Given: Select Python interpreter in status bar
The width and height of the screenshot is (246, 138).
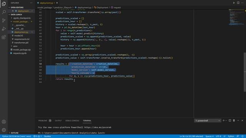Looking at the screenshot, I should tap(17, 136).
